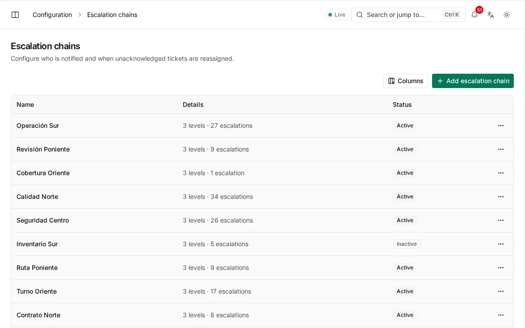
Task: Click the Escalation chains breadcrumb
Action: [112, 15]
